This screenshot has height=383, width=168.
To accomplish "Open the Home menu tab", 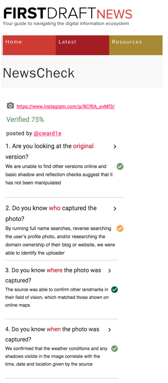I will coord(29,45).
